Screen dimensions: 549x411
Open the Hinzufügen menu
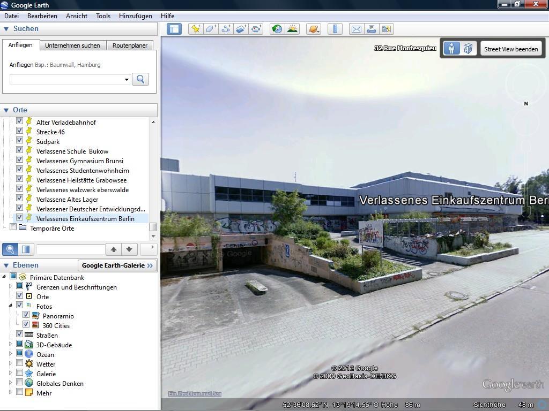point(136,16)
